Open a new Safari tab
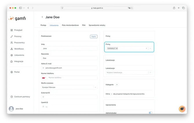Screen dimensions: 194x123 click(179, 8)
